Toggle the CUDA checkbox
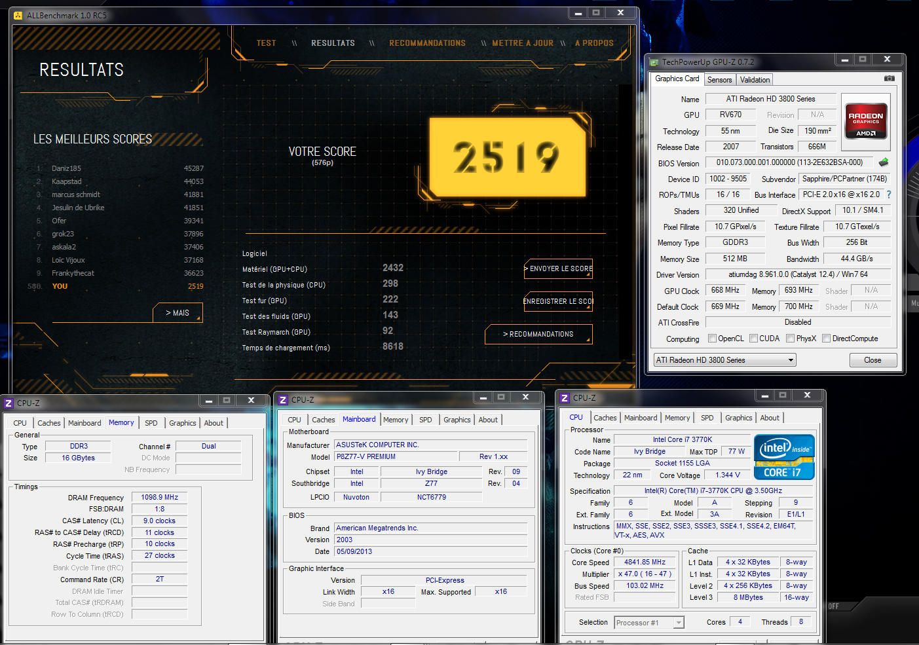Viewport: 919px width, 645px height. [754, 339]
